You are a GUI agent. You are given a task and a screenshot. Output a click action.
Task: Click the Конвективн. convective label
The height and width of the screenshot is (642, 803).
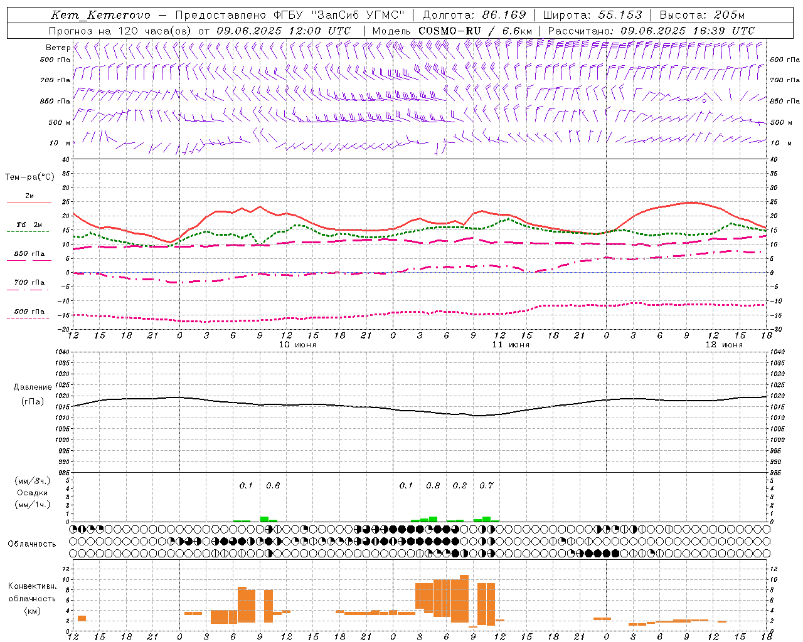32,586
